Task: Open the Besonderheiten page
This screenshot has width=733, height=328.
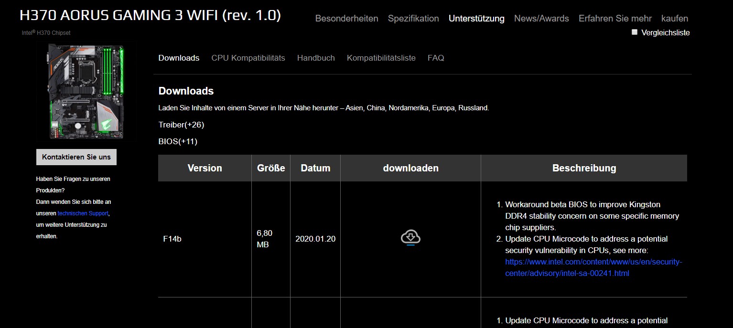Action: point(347,19)
